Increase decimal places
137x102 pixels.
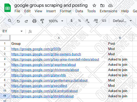pos(96,21)
